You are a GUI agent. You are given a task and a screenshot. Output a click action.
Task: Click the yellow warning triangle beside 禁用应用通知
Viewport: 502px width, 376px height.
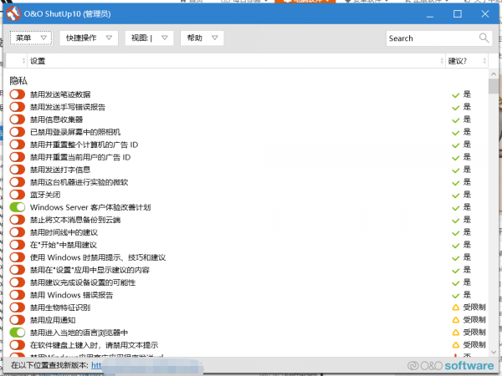456,320
